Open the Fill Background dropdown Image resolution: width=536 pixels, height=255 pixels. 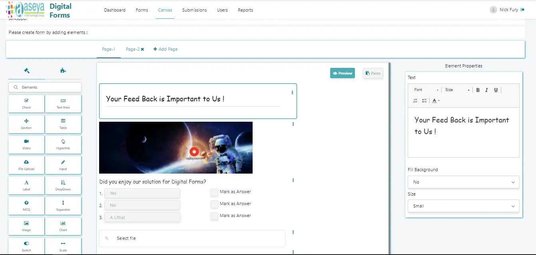coord(463,182)
